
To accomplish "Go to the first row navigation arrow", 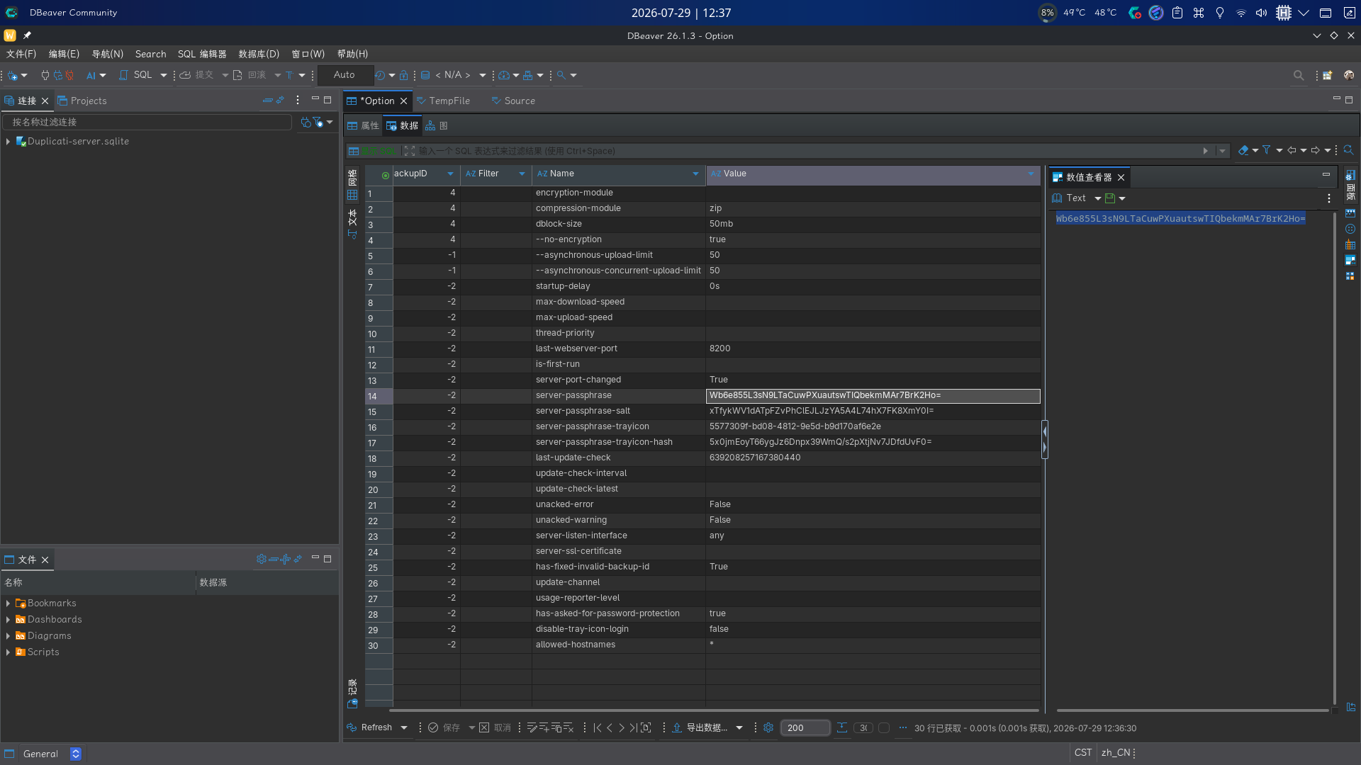I will 597,727.
